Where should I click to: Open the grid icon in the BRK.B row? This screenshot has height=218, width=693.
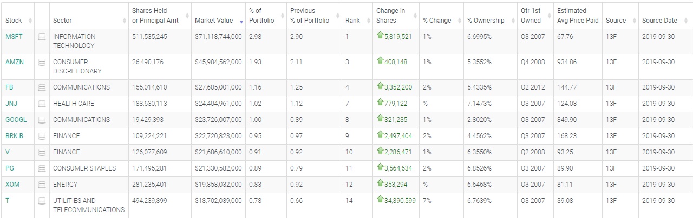(42, 136)
